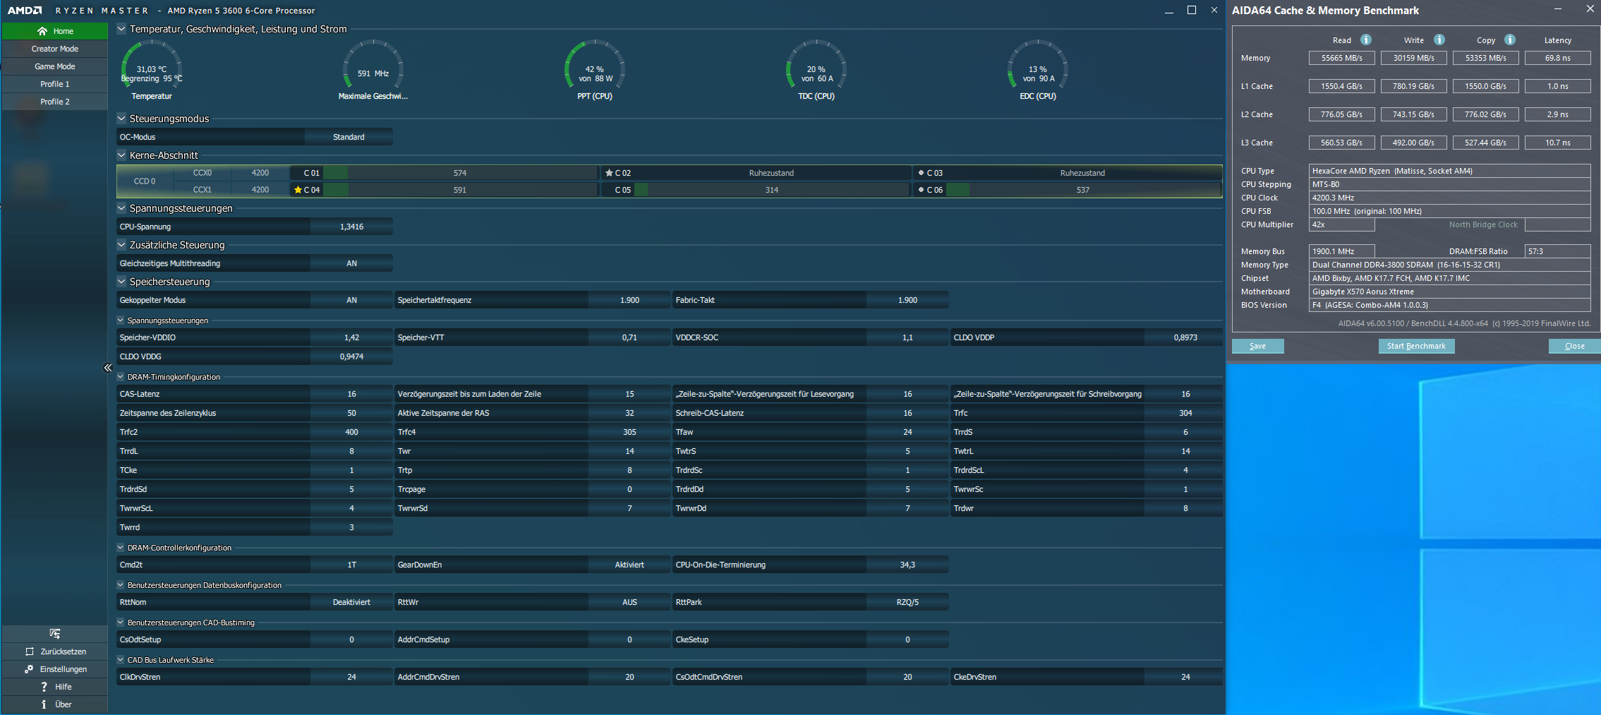
Task: Collapse the Kerne-Abschnitt section
Action: pyautogui.click(x=121, y=155)
